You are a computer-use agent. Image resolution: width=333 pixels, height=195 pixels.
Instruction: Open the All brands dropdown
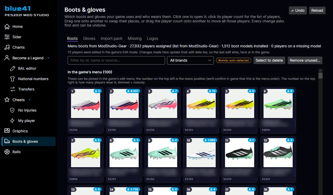(x=190, y=60)
